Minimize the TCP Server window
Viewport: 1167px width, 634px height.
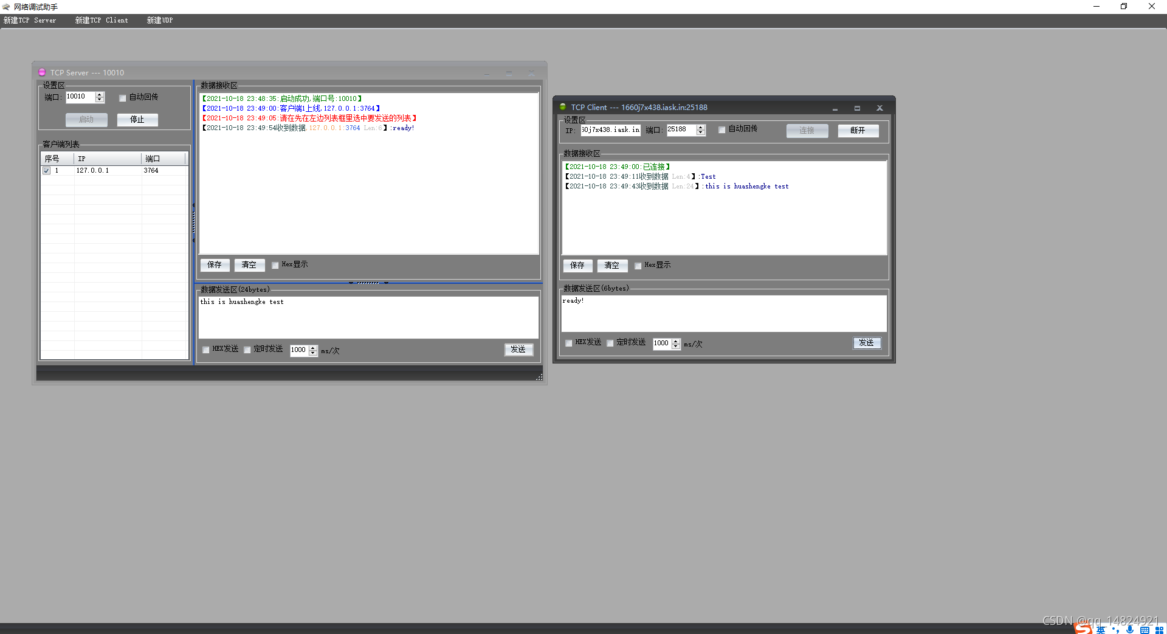pos(487,73)
